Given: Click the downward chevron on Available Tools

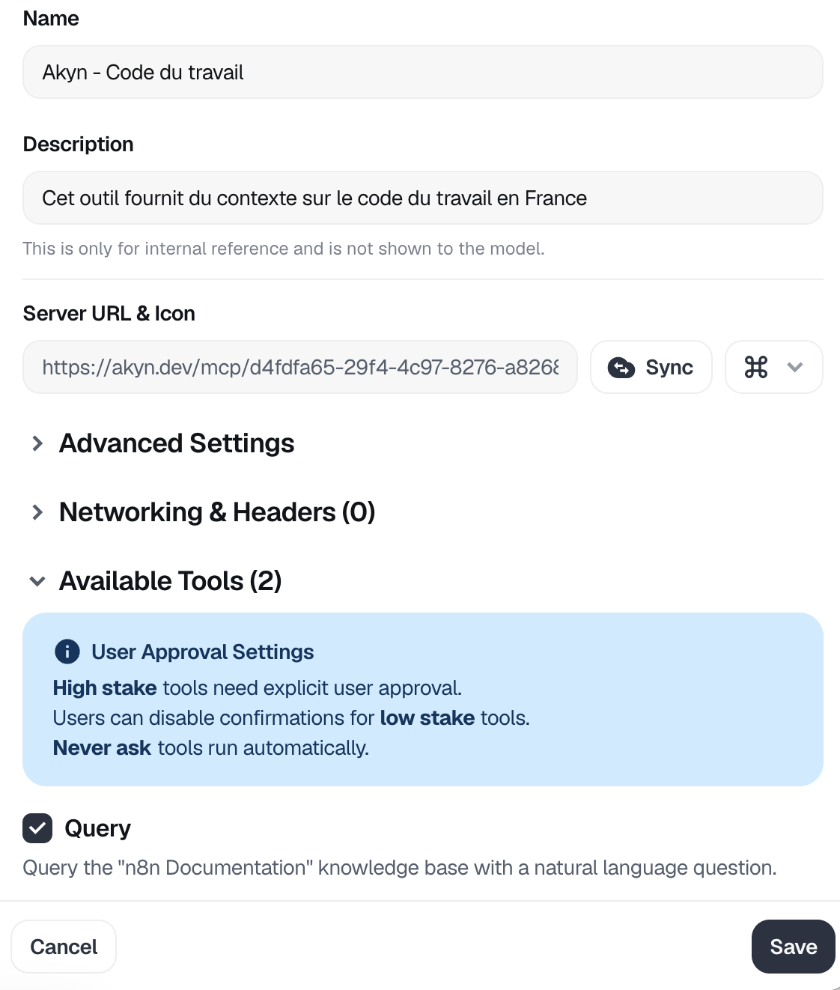Looking at the screenshot, I should [x=36, y=581].
